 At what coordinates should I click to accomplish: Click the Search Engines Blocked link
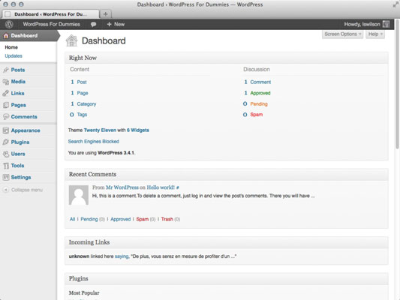[93, 142]
